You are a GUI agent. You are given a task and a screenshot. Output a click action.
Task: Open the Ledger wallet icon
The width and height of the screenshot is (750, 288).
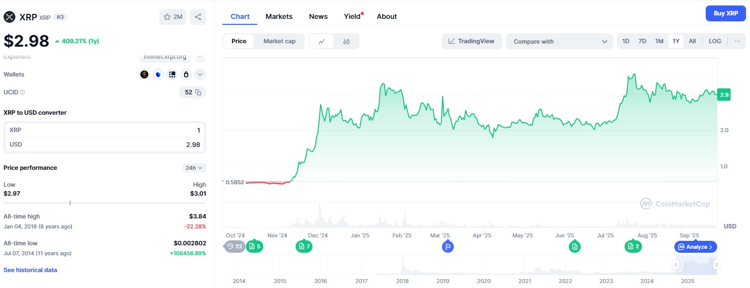click(172, 74)
